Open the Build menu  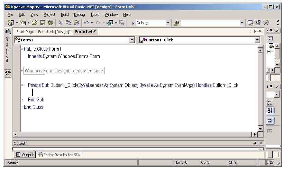click(x=65, y=14)
